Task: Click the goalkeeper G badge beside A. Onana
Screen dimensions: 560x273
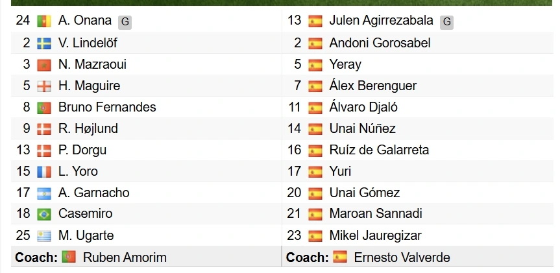Action: click(125, 22)
